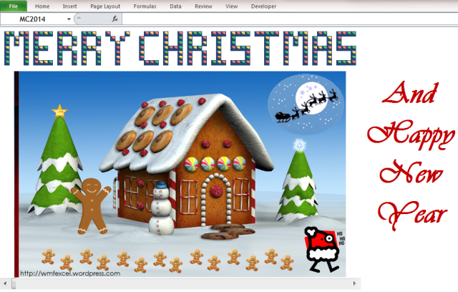
Task: Click the Santa sleigh moon picture
Action: pyautogui.click(x=306, y=104)
